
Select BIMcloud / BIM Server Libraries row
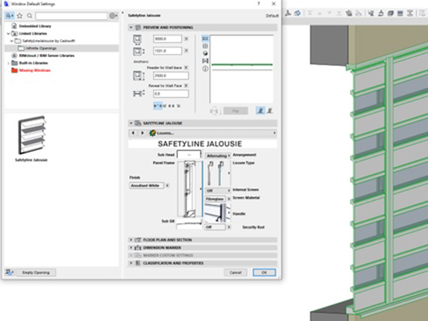point(62,56)
